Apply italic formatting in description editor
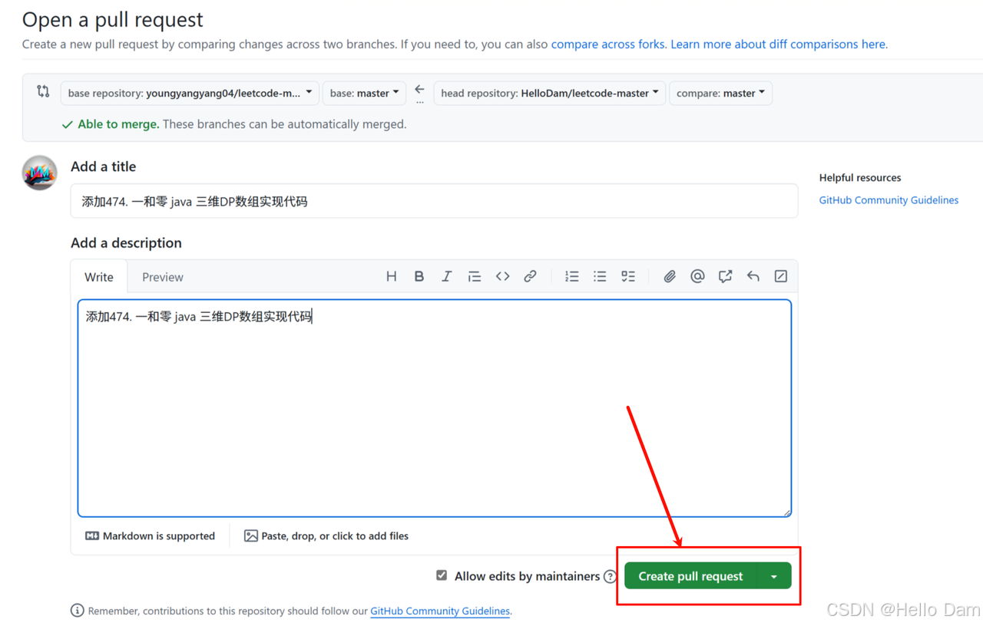This screenshot has width=983, height=626. [x=446, y=276]
